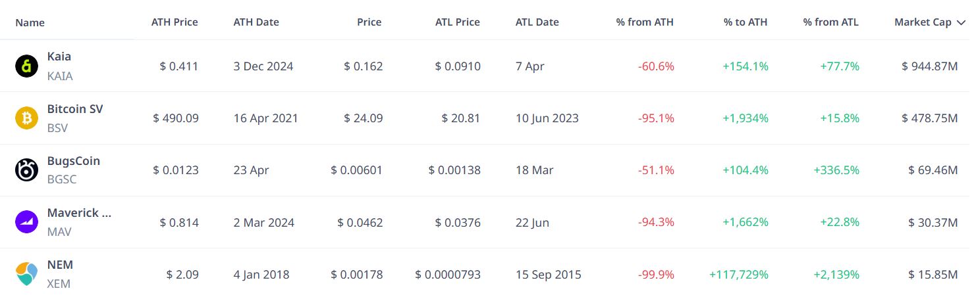Open the BugsCoin name link

[74, 161]
